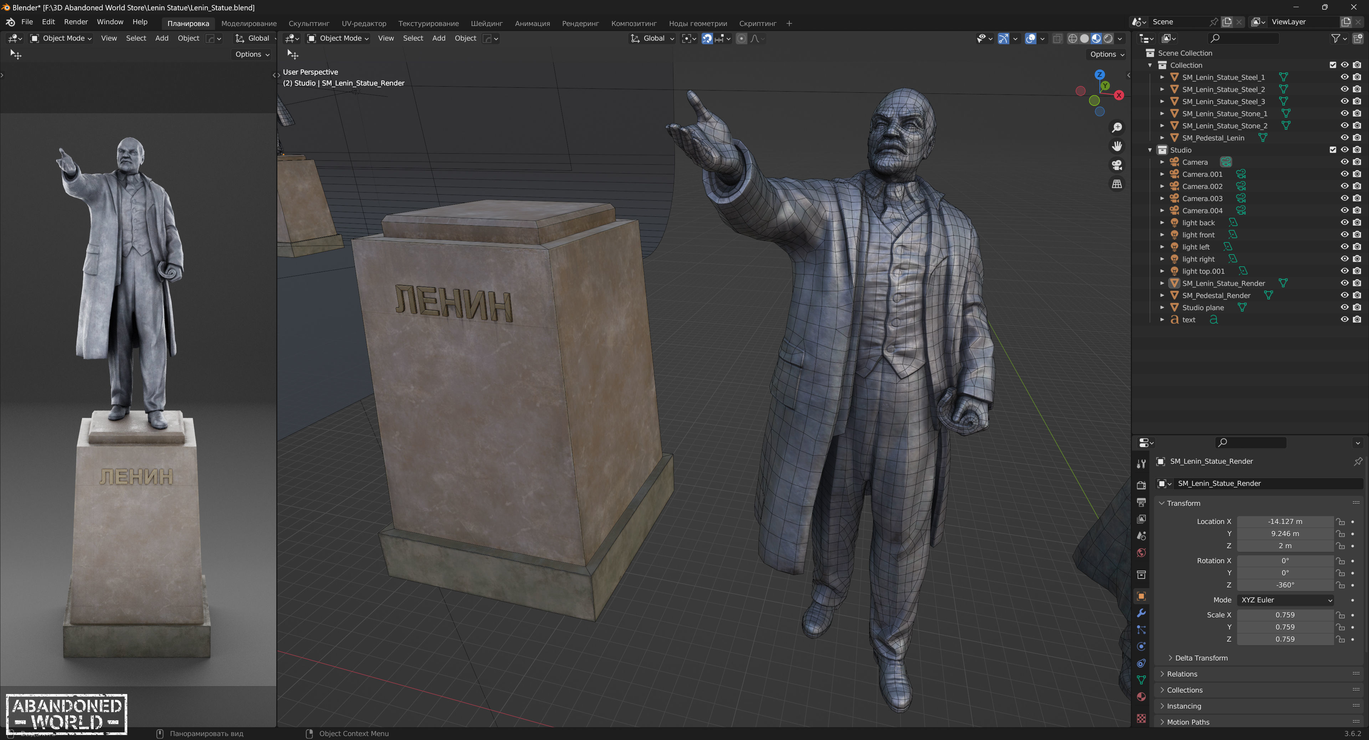Open main viewport Options dropdown
This screenshot has height=740, width=1369.
[1107, 54]
